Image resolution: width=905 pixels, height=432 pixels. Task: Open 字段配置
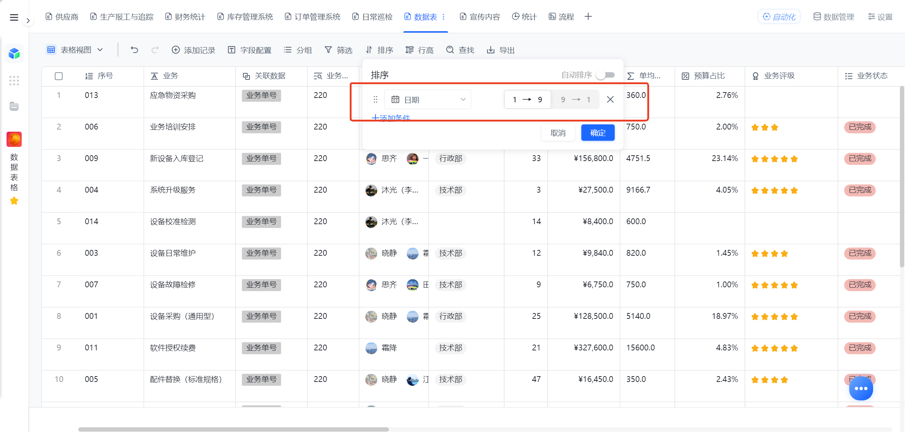pos(250,50)
